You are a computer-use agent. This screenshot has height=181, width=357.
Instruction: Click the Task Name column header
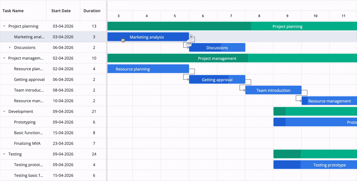point(13,11)
